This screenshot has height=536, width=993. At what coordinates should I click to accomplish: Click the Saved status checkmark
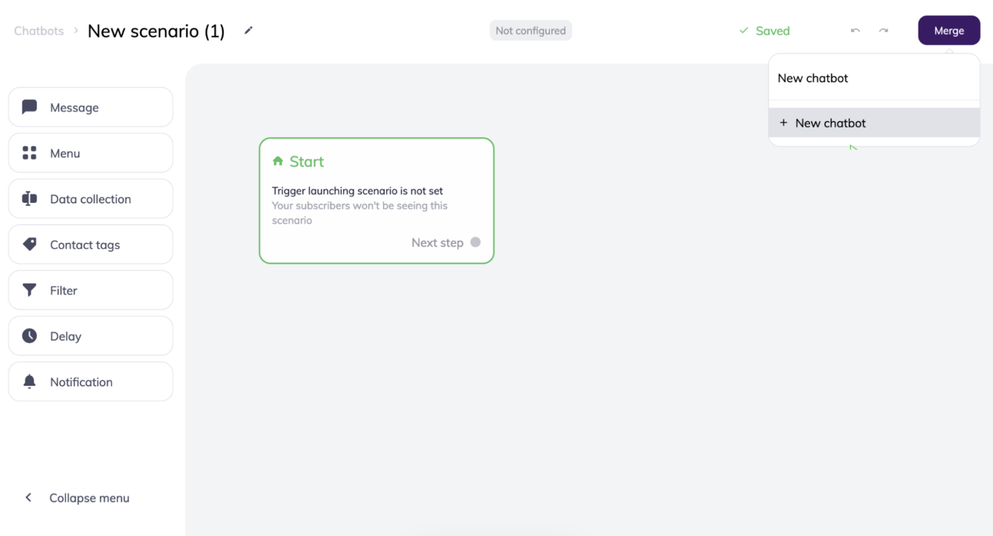coord(743,30)
